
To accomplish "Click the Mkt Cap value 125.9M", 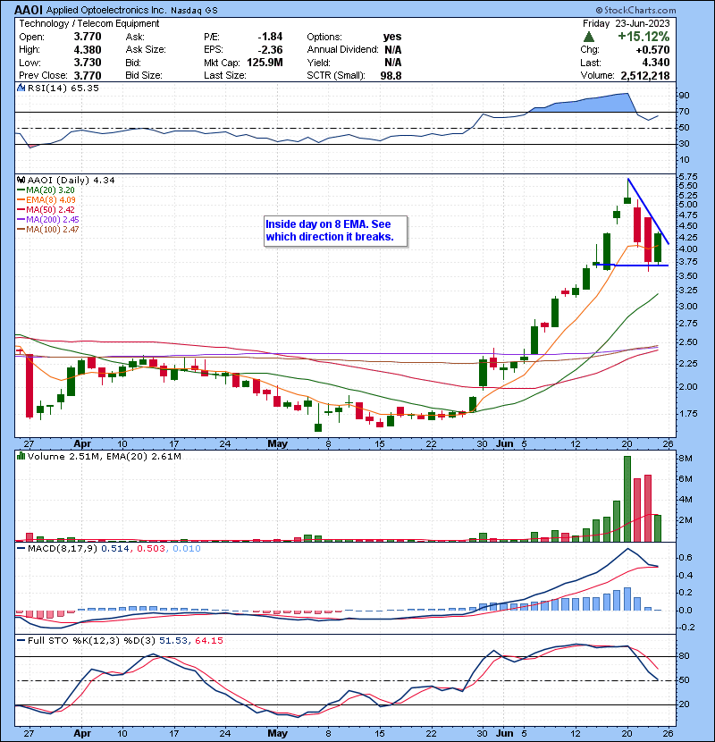I will click(x=265, y=63).
